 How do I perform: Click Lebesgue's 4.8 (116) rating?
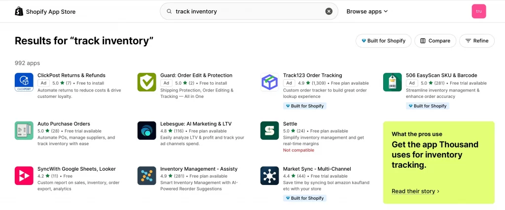coord(172,131)
